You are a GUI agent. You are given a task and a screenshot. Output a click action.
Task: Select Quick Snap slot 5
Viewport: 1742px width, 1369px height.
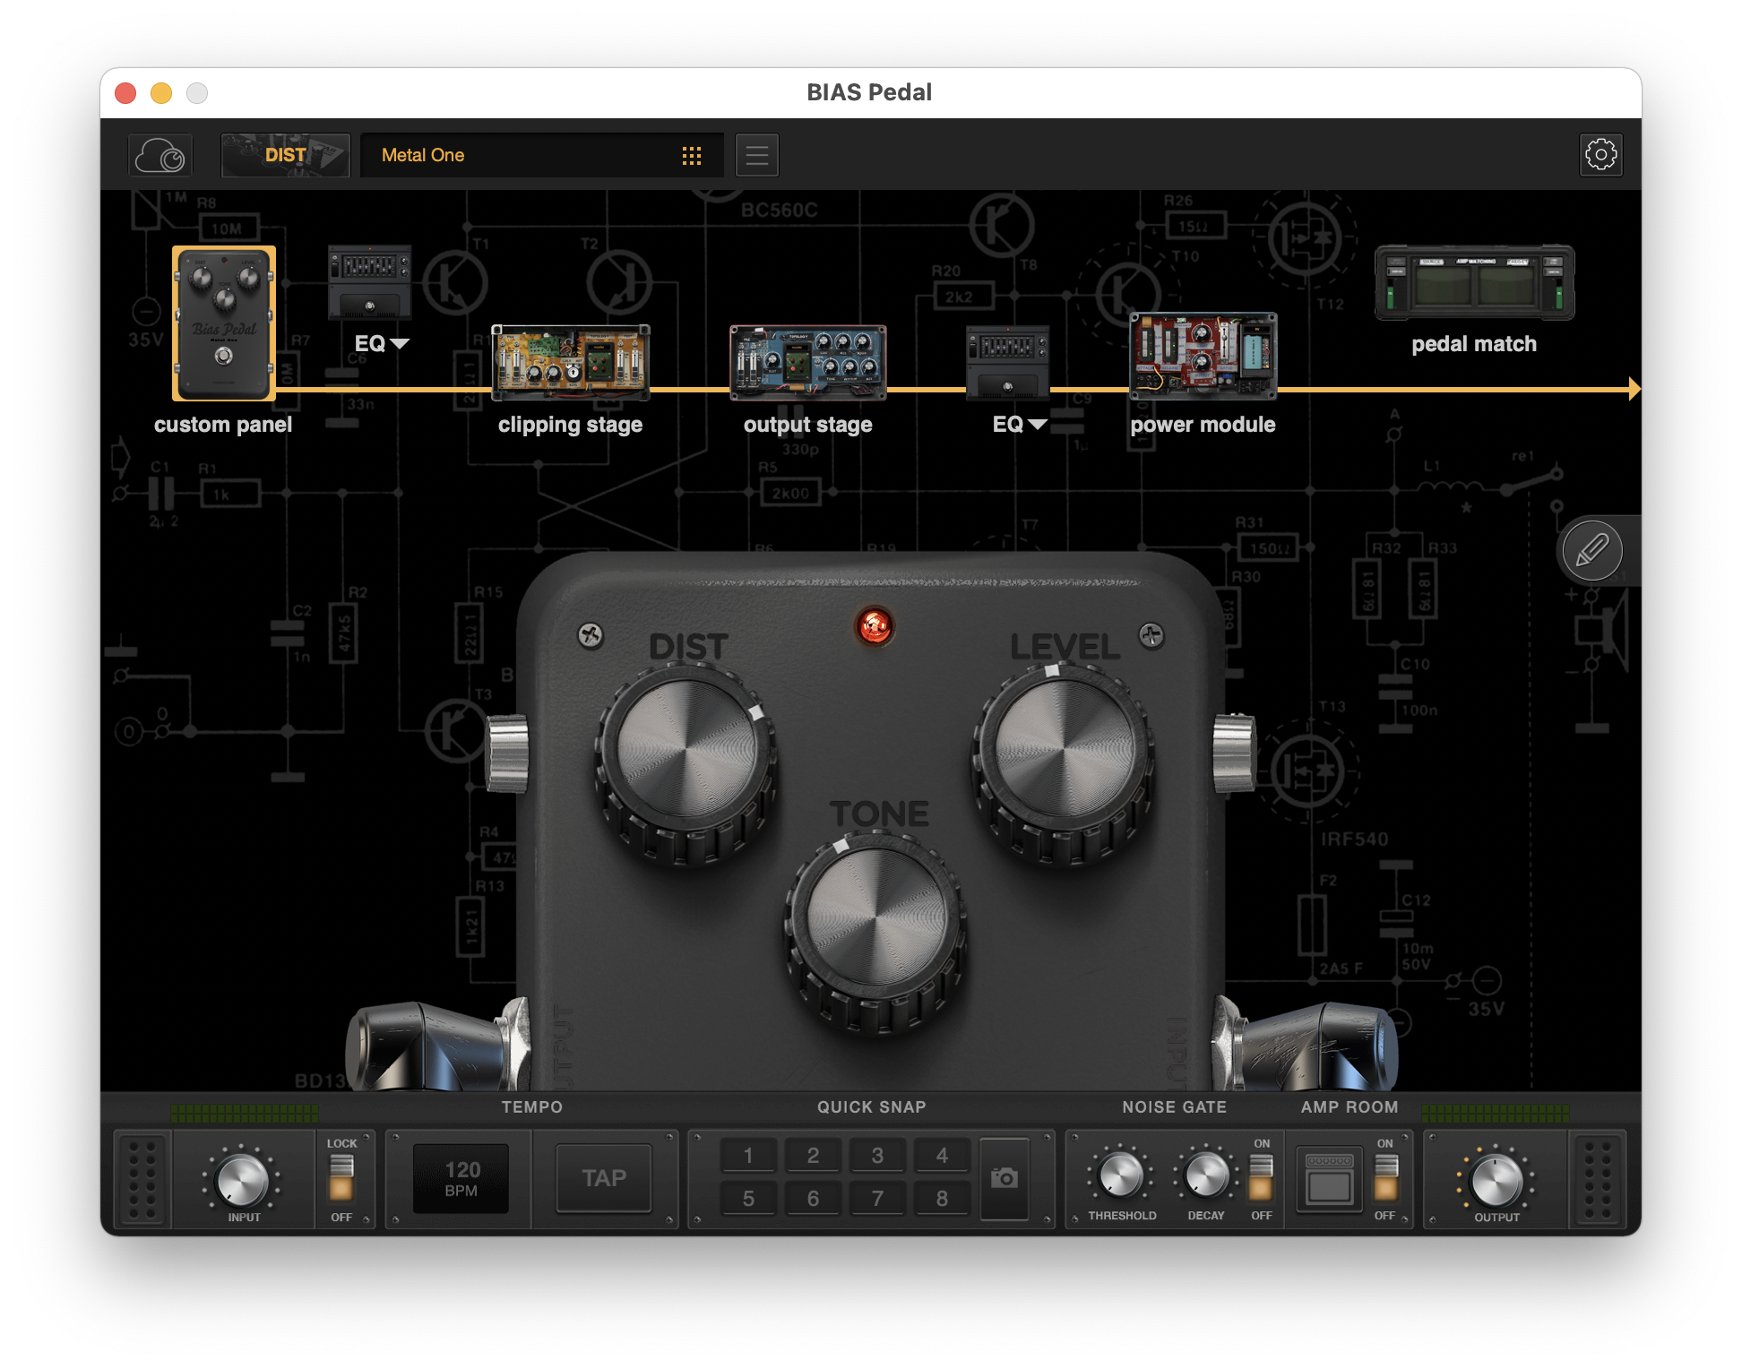(748, 1199)
